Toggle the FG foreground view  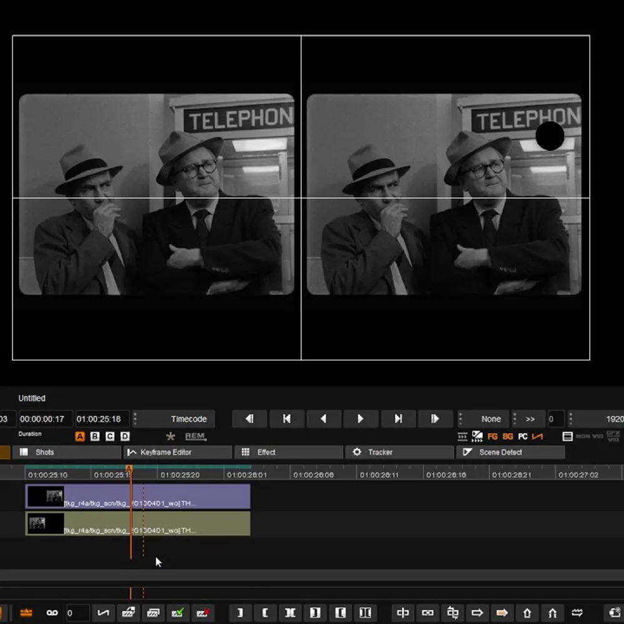(x=493, y=437)
